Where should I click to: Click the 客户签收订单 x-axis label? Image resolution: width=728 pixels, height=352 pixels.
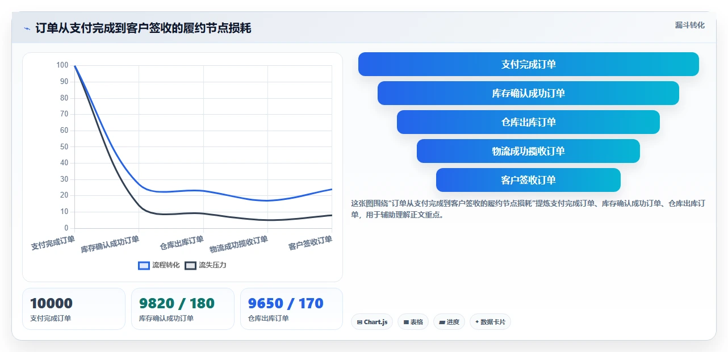[310, 243]
